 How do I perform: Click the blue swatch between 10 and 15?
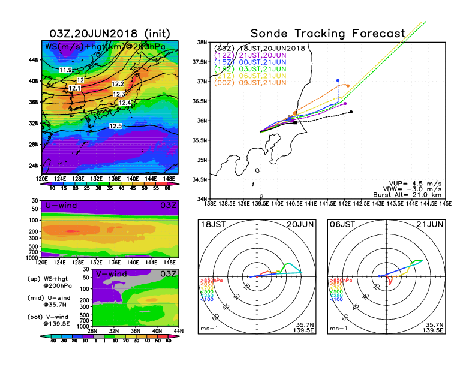58,183
